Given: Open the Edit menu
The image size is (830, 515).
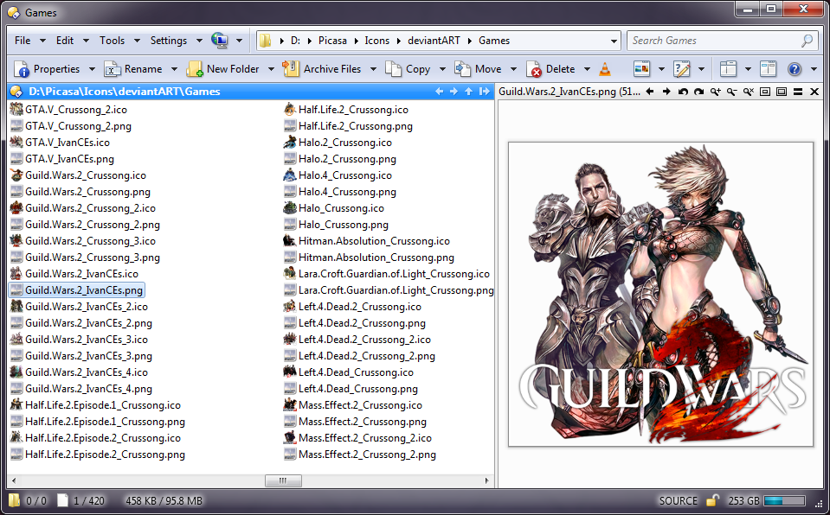Looking at the screenshot, I should (65, 41).
